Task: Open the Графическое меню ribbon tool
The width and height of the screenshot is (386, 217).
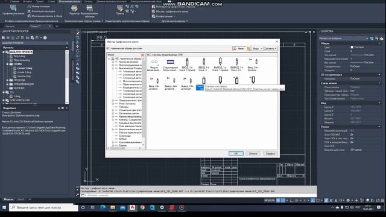Action: point(13,10)
